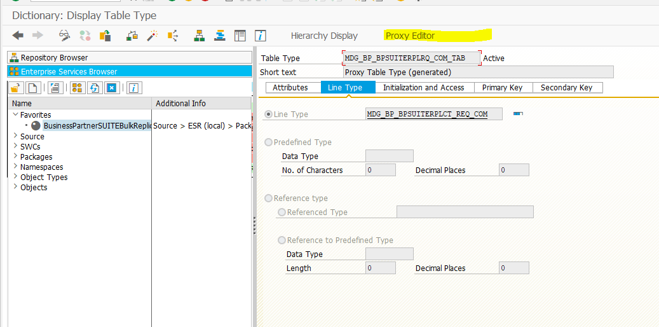Image resolution: width=659 pixels, height=327 pixels.
Task: Click the blue X icon in browser toolbar
Action: tap(111, 88)
